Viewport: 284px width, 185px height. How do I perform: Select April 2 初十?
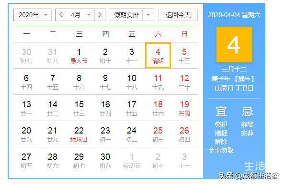click(105, 55)
